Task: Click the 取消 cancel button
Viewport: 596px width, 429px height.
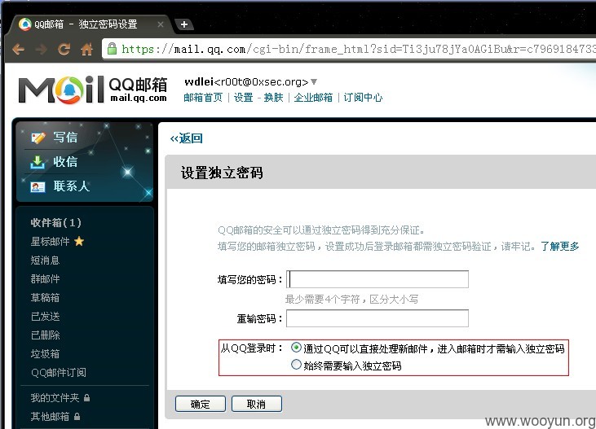Action: (257, 404)
